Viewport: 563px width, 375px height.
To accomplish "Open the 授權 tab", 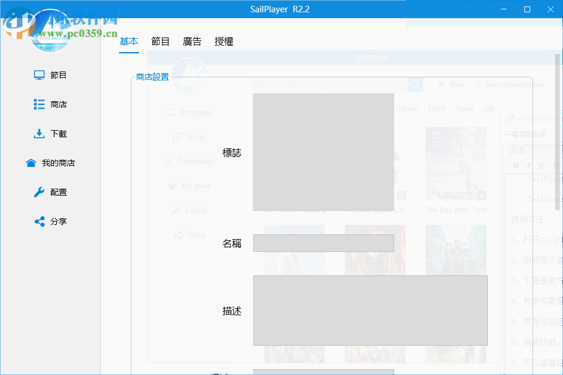I will (x=224, y=41).
